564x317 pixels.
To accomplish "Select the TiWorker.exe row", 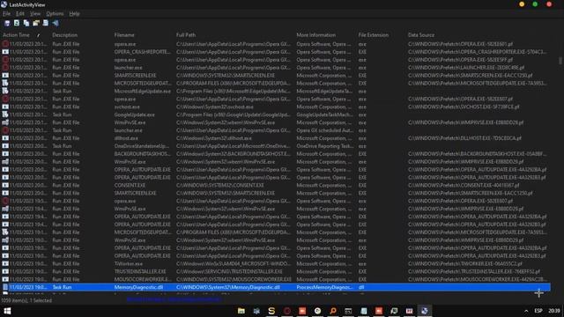I will coord(275,263).
